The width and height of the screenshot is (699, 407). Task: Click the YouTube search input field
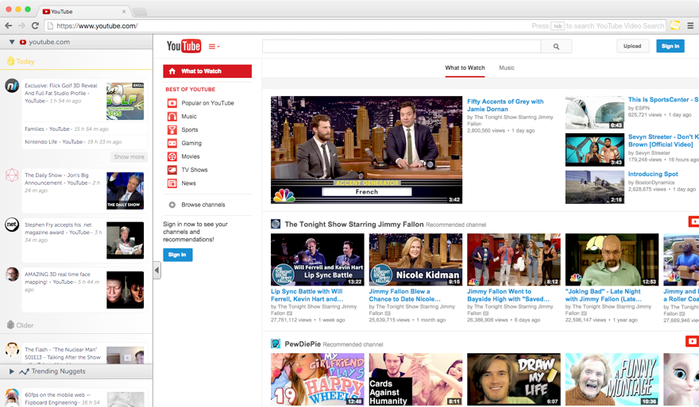coord(401,46)
